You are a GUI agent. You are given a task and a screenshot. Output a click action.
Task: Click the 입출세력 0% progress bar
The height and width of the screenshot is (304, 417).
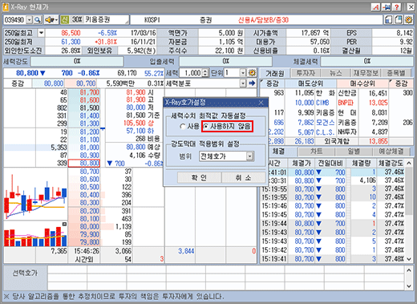(x=225, y=61)
